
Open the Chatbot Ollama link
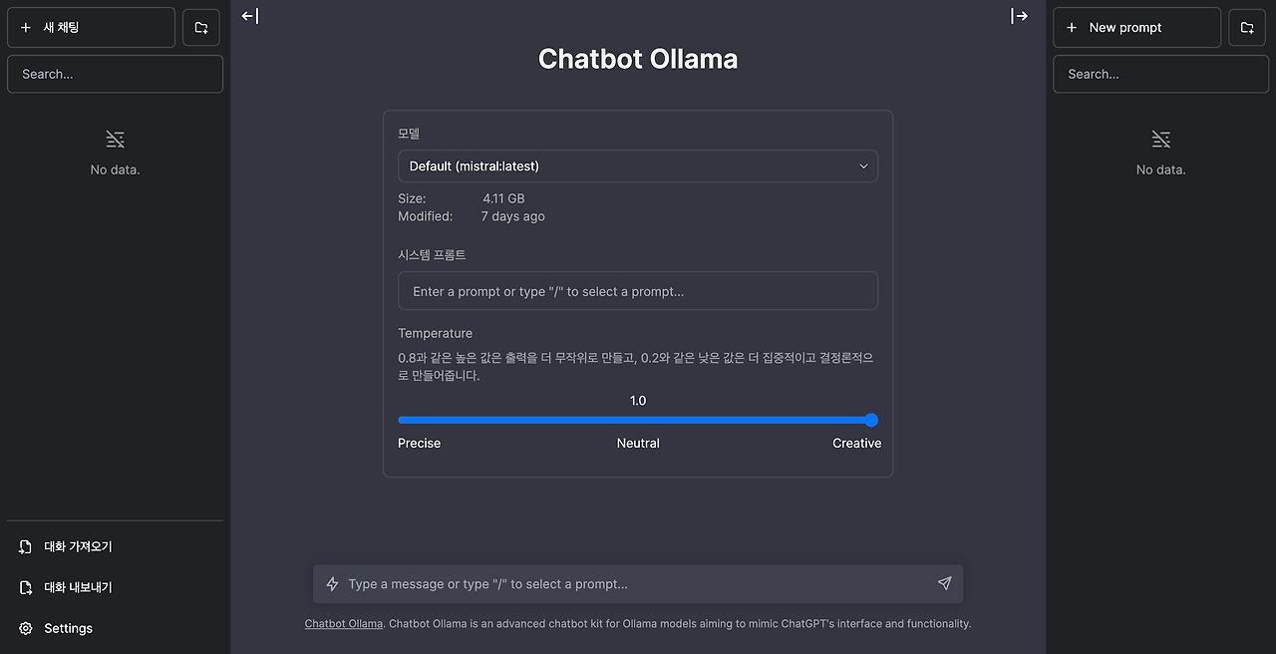tap(343, 623)
